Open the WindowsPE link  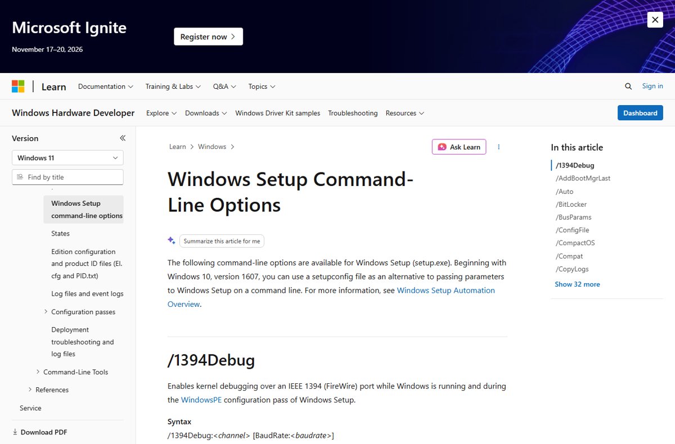(x=201, y=400)
